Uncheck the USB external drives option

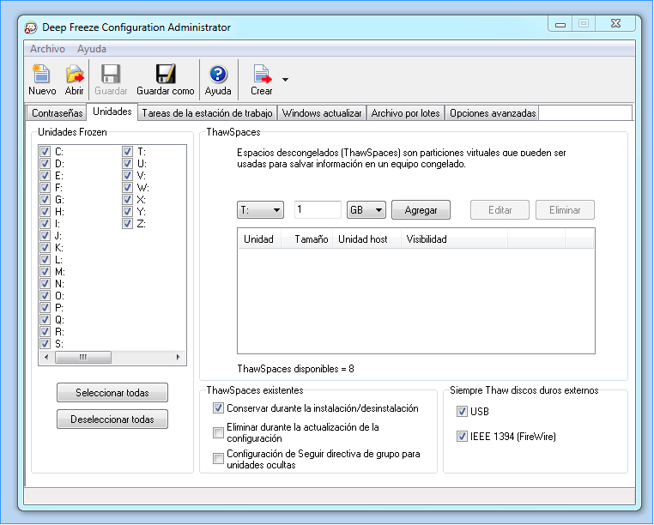tap(462, 412)
